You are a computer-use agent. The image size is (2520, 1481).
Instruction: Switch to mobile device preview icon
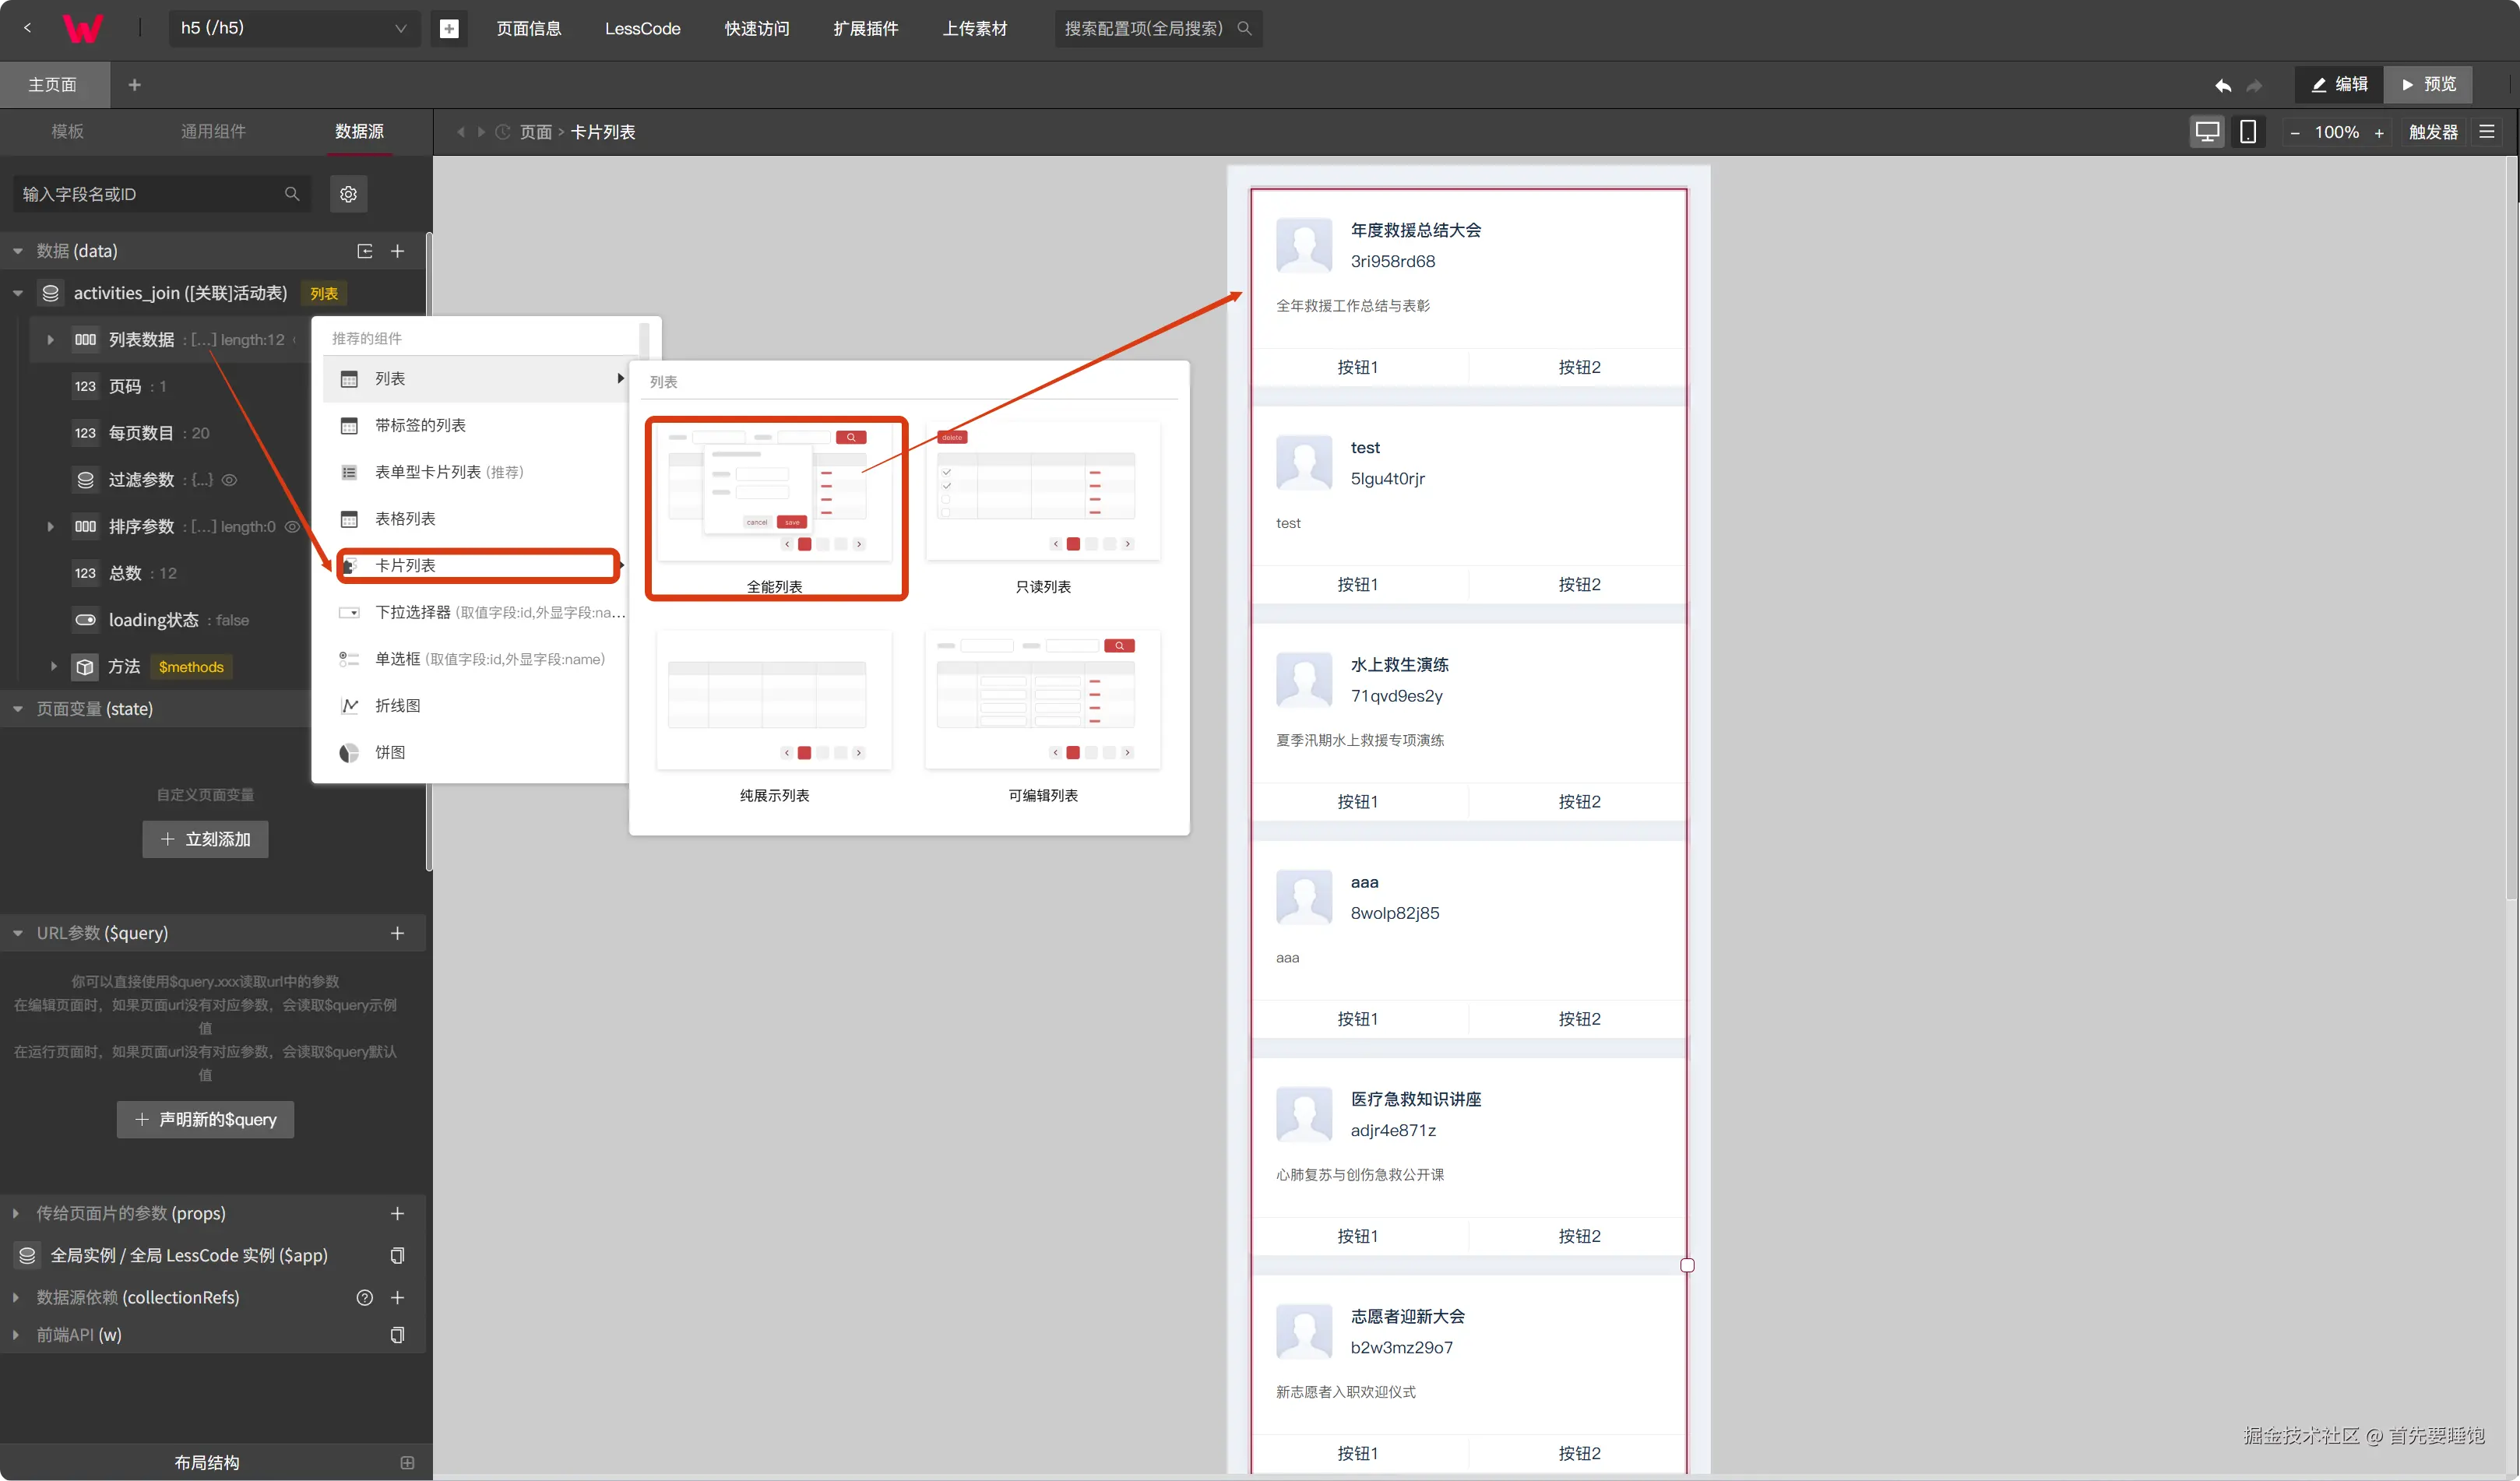point(2248,132)
